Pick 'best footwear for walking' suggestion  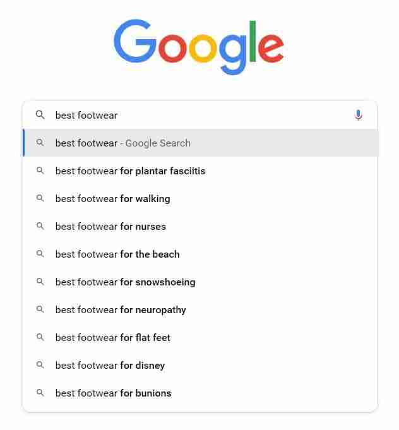tap(112, 199)
